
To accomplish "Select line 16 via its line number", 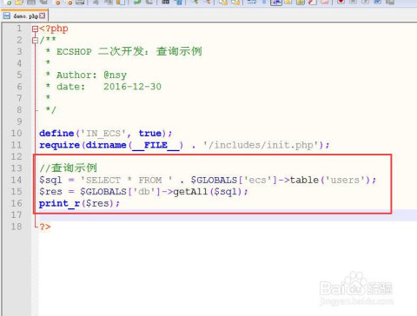I will [x=17, y=203].
